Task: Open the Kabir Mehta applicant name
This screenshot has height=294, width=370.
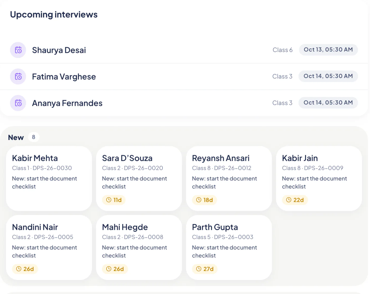Action: [x=35, y=158]
